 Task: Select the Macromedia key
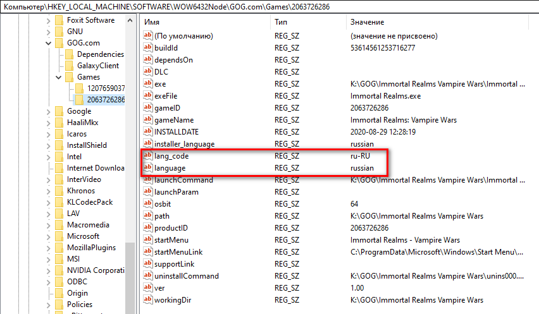pyautogui.click(x=88, y=225)
